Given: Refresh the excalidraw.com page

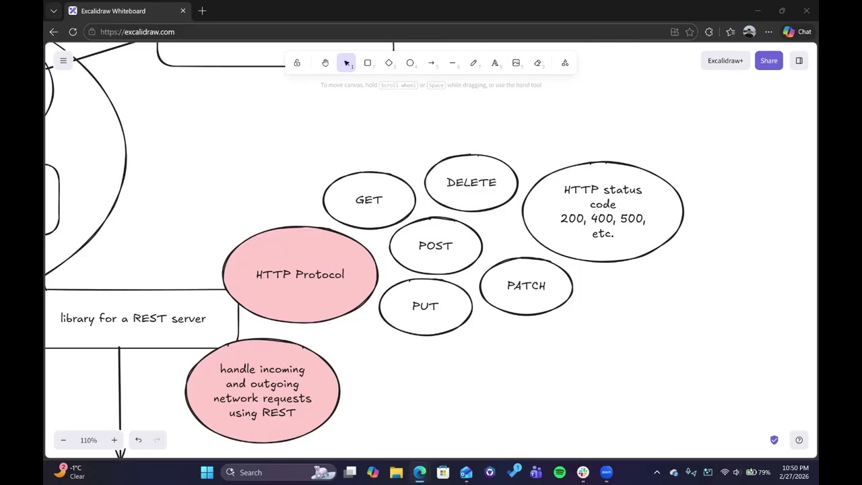Looking at the screenshot, I should click(x=73, y=32).
